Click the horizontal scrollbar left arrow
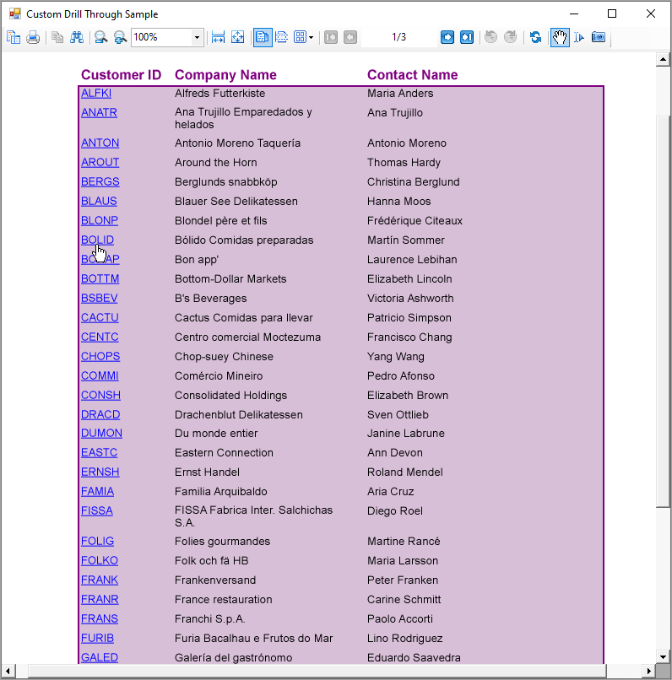The width and height of the screenshot is (672, 680). pyautogui.click(x=8, y=671)
